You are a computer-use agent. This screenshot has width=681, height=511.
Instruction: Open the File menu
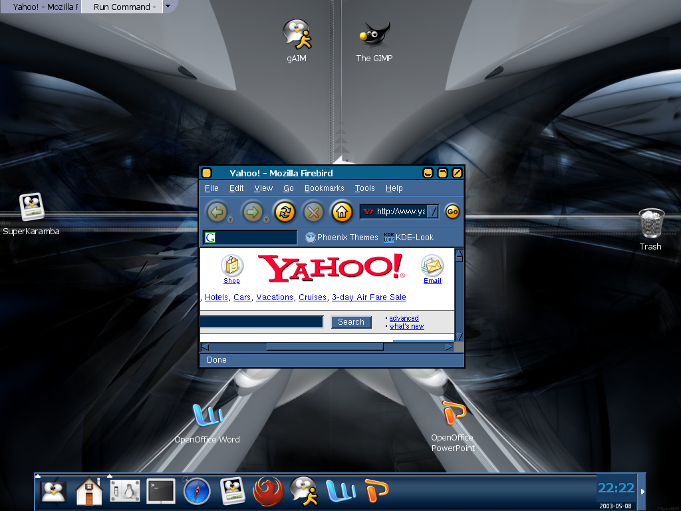[211, 188]
